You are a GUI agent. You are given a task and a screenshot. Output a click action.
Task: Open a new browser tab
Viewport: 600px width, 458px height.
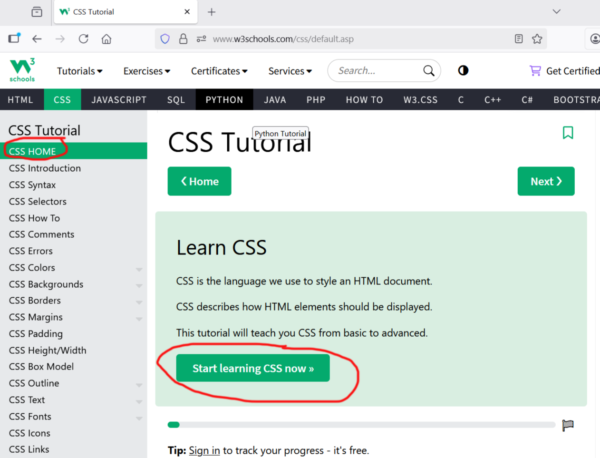tap(212, 12)
